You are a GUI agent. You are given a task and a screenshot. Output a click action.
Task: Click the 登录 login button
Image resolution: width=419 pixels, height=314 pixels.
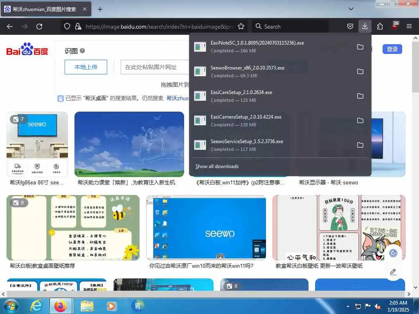(x=392, y=49)
